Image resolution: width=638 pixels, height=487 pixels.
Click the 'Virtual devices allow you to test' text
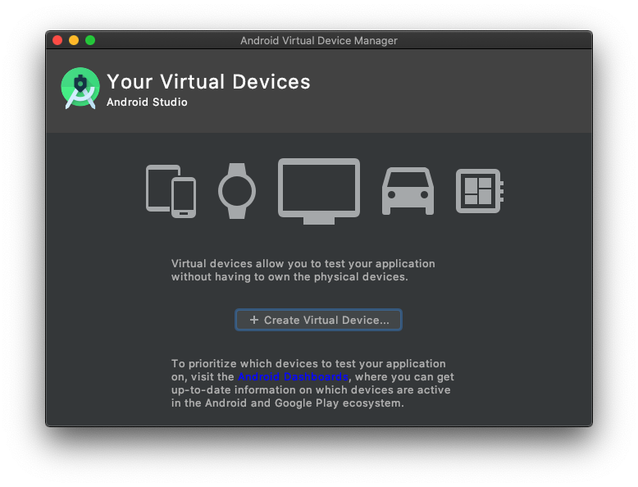click(x=303, y=271)
